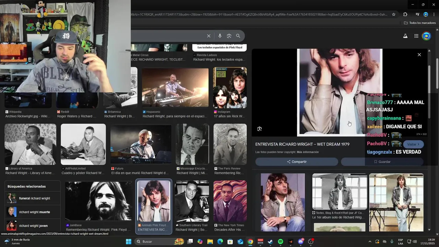Open File Explorer from the taskbar
This screenshot has width=439, height=247.
(x=210, y=242)
